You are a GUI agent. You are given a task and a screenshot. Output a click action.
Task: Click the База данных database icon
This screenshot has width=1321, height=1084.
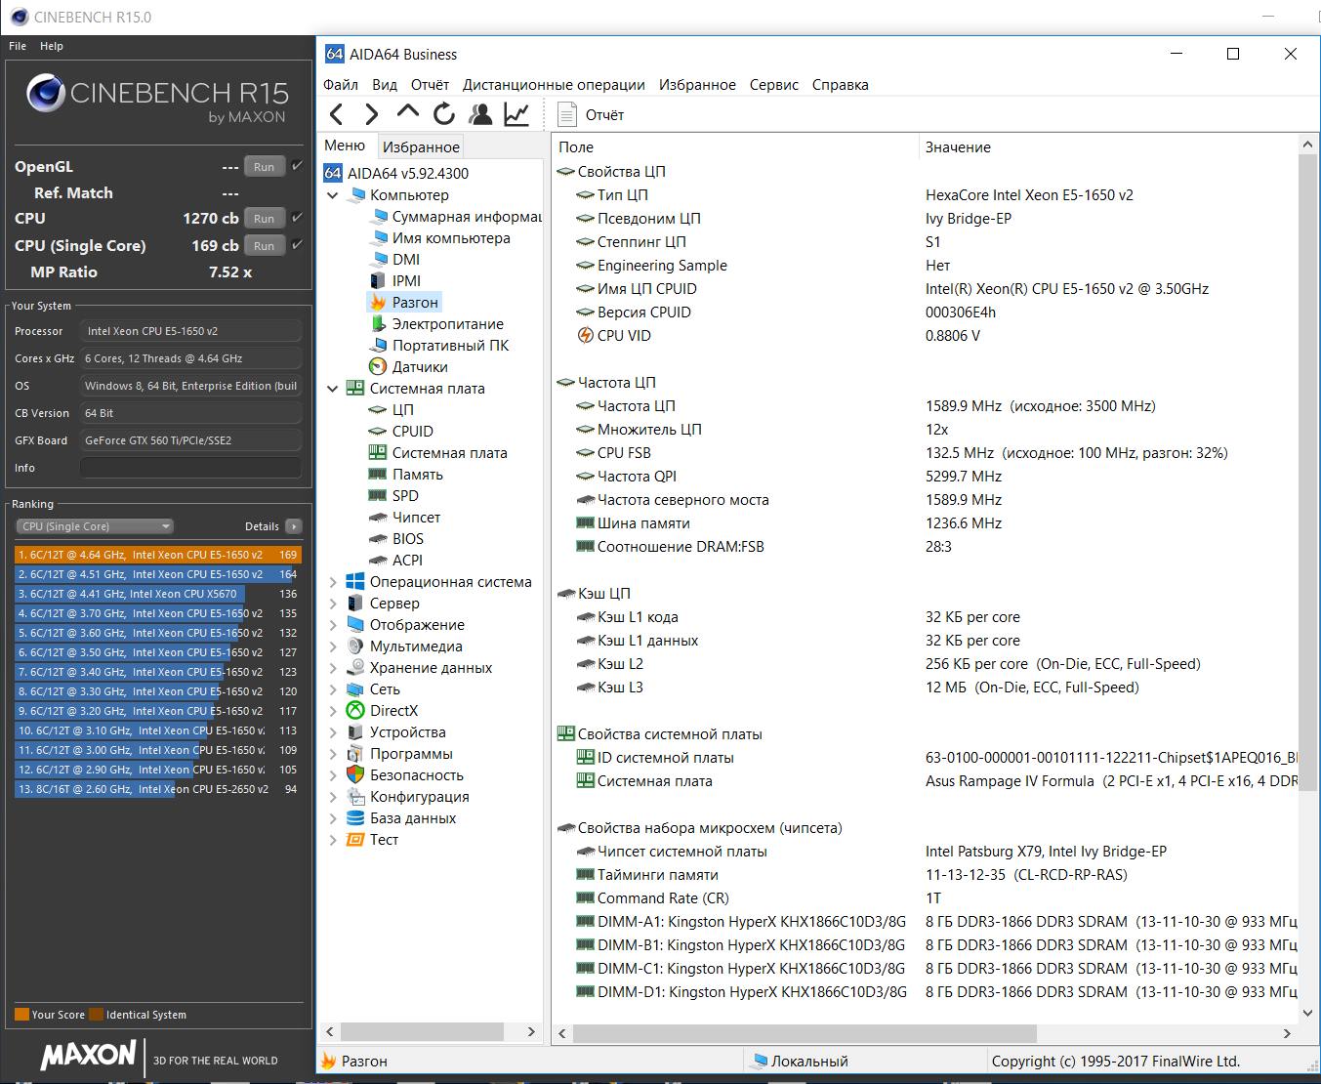click(x=355, y=818)
